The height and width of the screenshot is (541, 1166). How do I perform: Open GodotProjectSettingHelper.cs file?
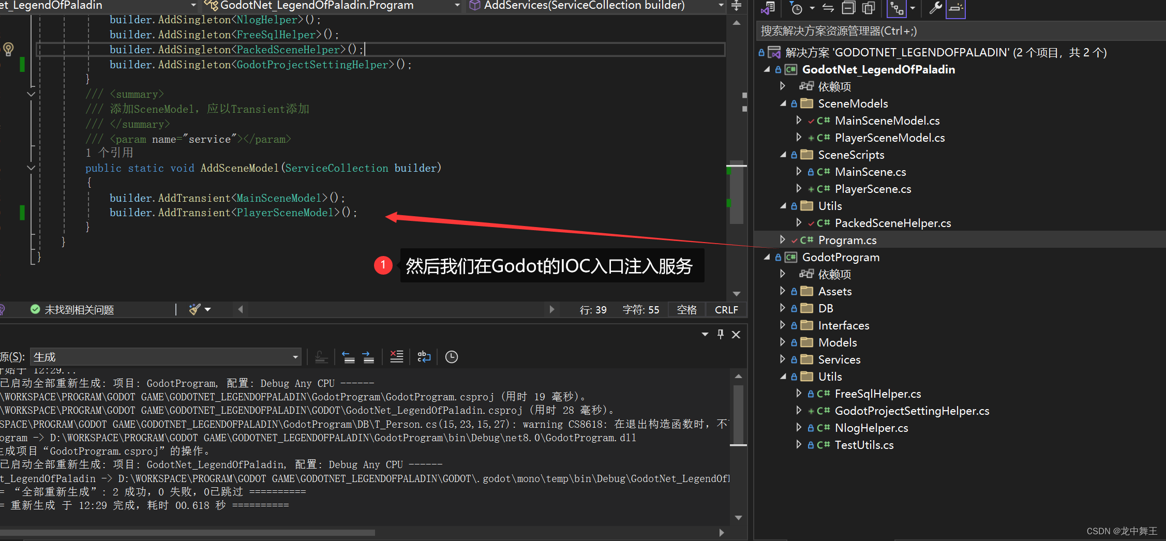tap(912, 411)
